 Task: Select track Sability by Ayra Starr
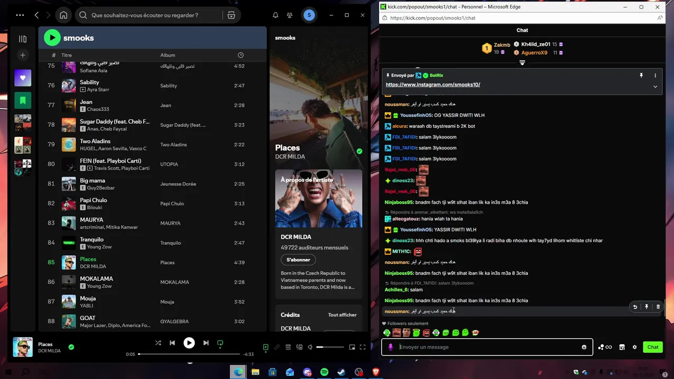(153, 85)
